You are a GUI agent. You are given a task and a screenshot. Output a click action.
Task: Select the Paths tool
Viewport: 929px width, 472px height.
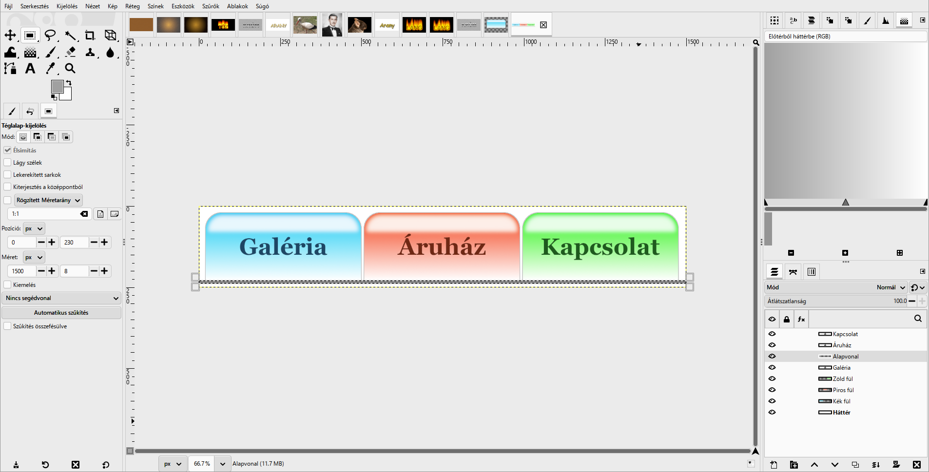coord(10,68)
